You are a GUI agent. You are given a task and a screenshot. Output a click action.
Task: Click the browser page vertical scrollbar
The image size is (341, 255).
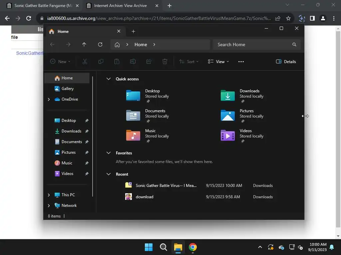[338, 130]
